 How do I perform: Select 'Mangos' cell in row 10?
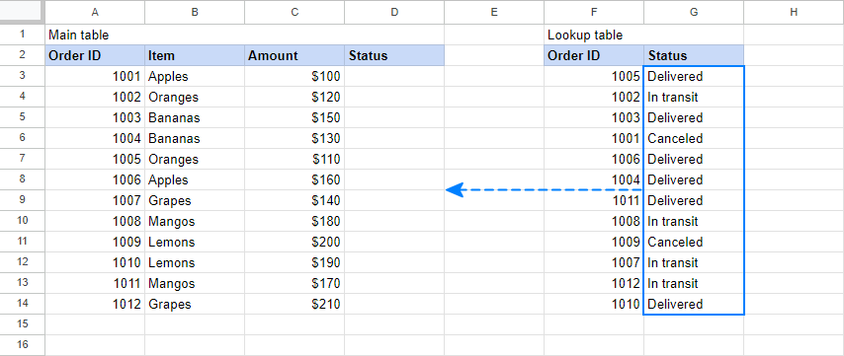pyautogui.click(x=195, y=221)
